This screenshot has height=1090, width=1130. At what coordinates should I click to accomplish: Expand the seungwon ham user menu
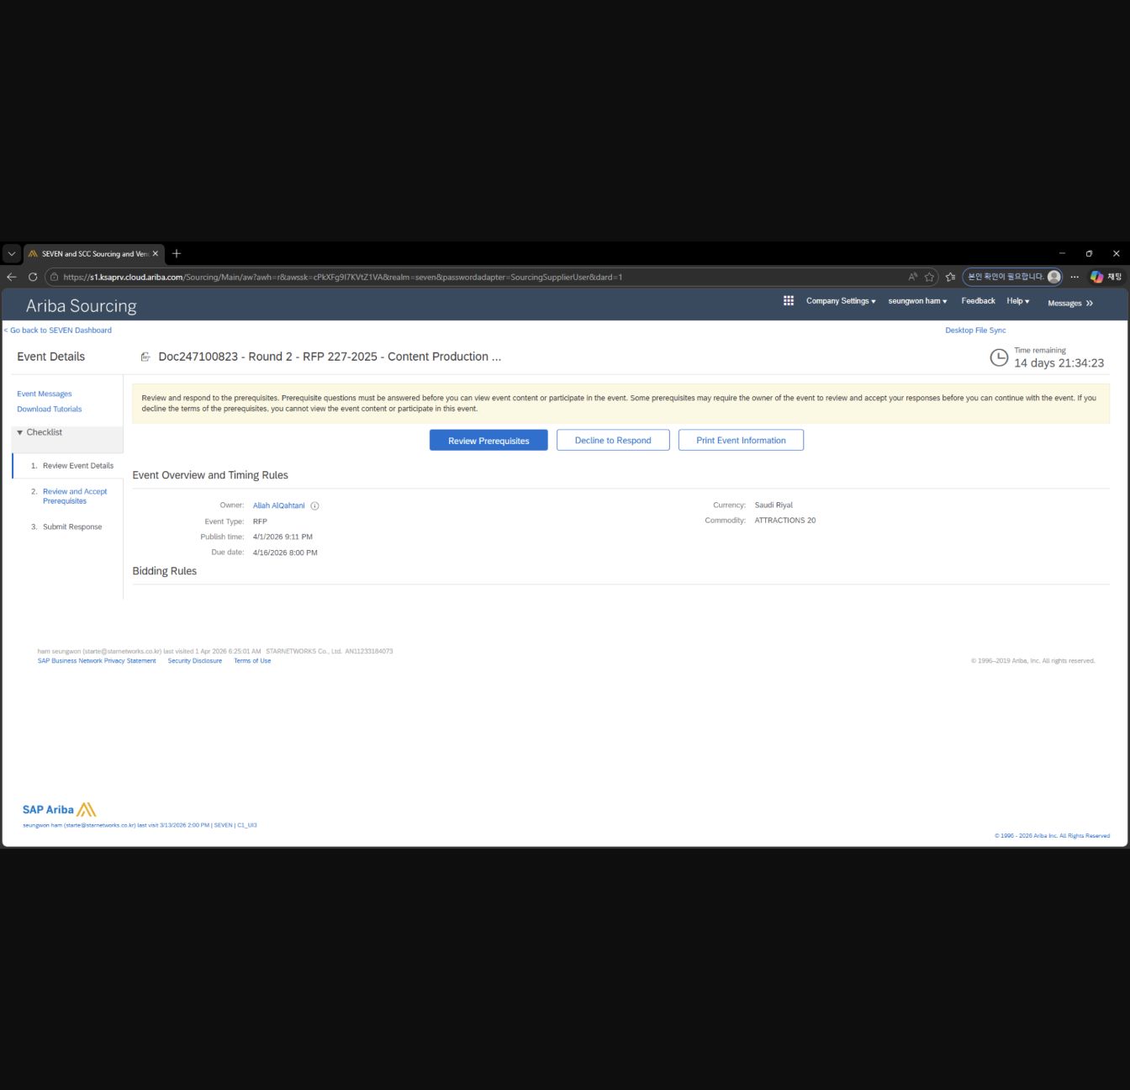[x=917, y=301]
